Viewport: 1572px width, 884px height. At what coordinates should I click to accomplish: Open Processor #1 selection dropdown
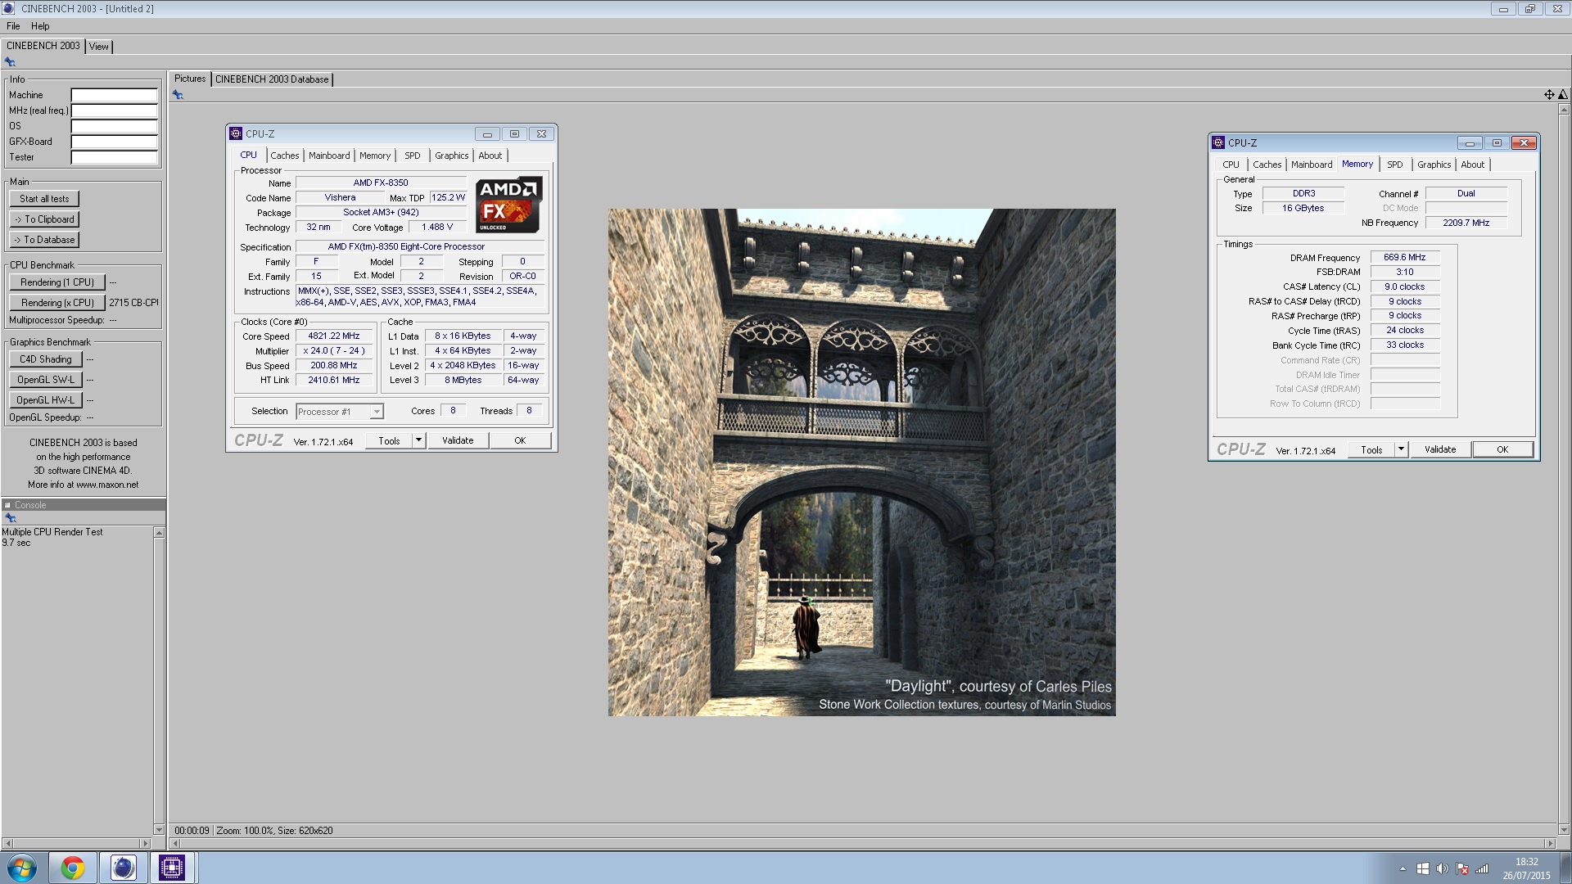coord(340,412)
